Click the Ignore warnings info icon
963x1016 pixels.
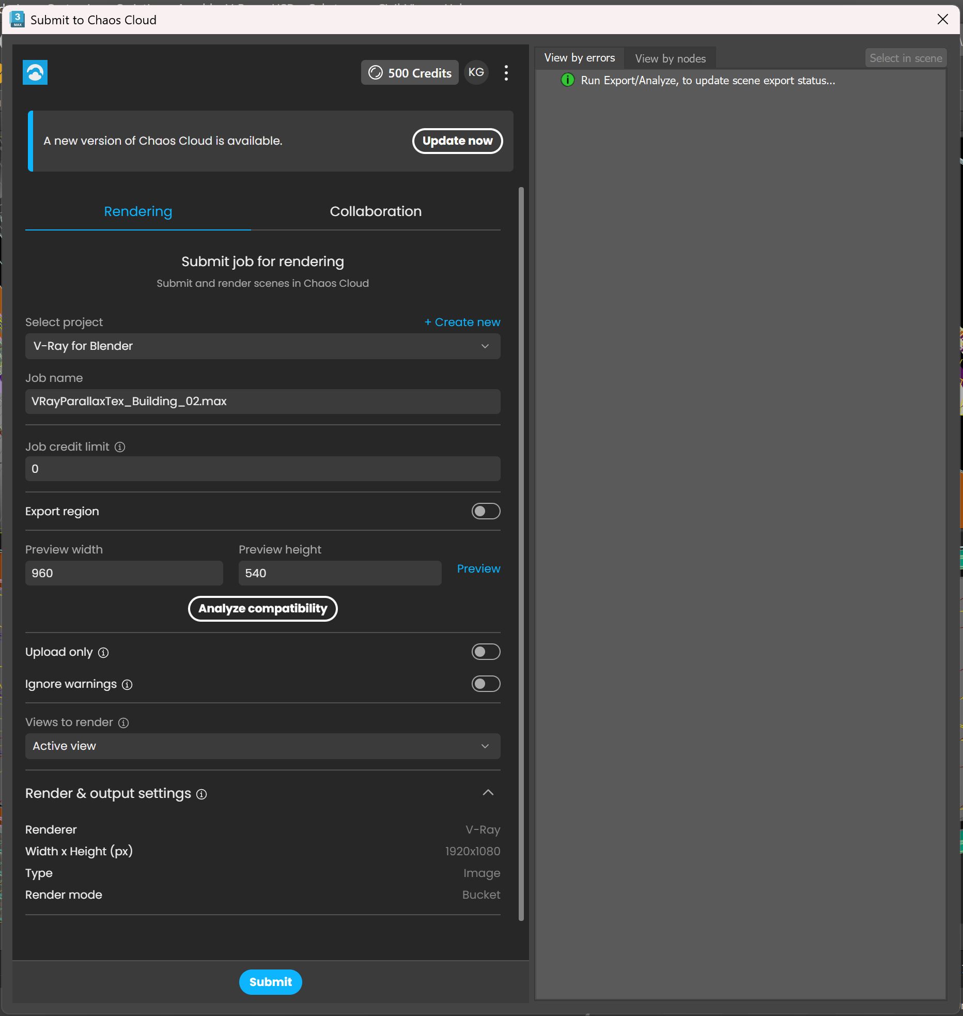tap(127, 685)
